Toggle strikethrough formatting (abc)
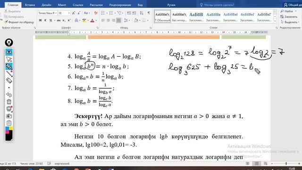This screenshot has height=170, width=302. coord(59,20)
